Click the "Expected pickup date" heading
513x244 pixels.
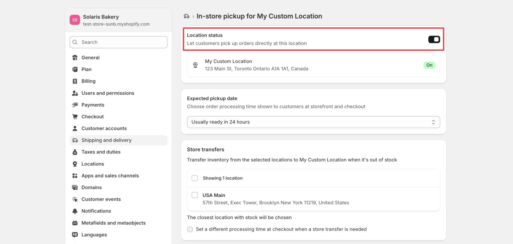pos(212,98)
